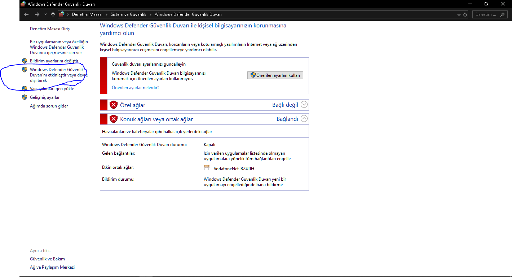Viewport: 512px width, 277px height.
Task: Open the Denetim Masası Giriş link
Action: tap(50, 29)
